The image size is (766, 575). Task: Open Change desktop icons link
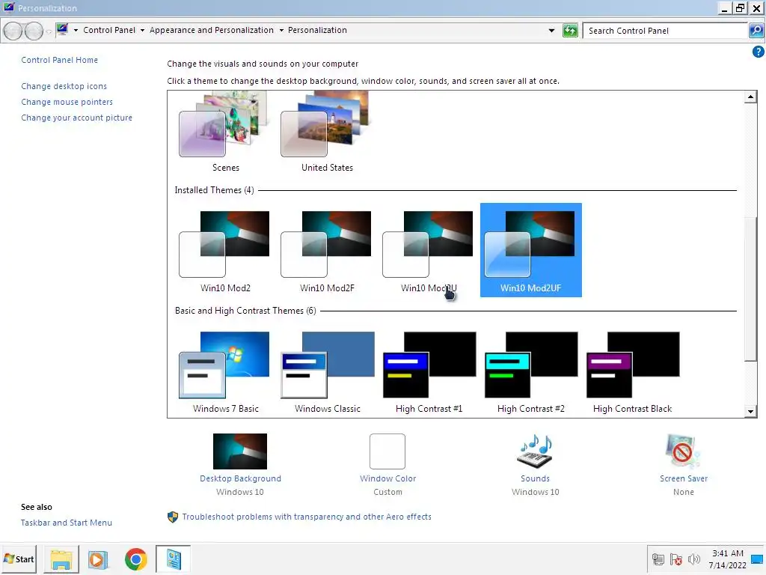[64, 86]
